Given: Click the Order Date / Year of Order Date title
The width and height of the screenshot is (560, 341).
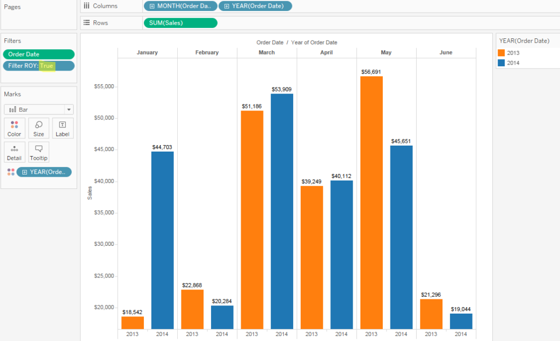Looking at the screenshot, I should pyautogui.click(x=297, y=43).
